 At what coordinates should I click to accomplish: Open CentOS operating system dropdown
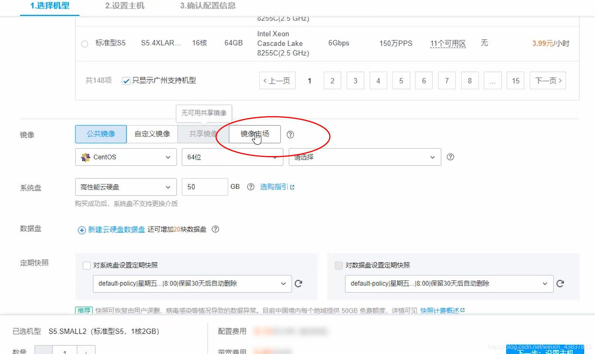126,157
